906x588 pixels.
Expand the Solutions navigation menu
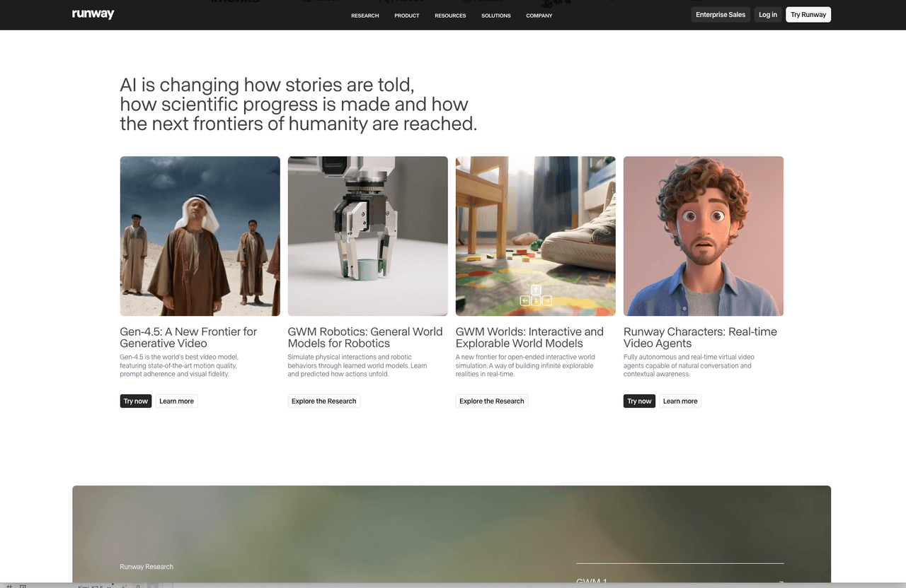tap(495, 16)
